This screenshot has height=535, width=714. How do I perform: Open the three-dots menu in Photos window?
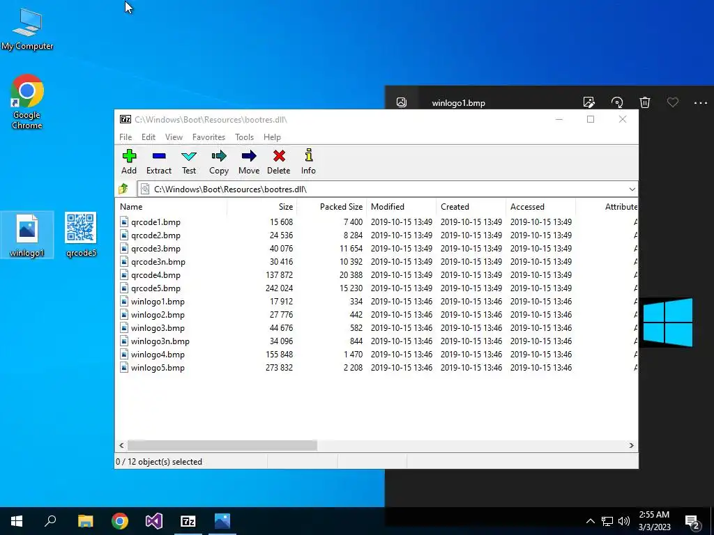click(x=700, y=103)
